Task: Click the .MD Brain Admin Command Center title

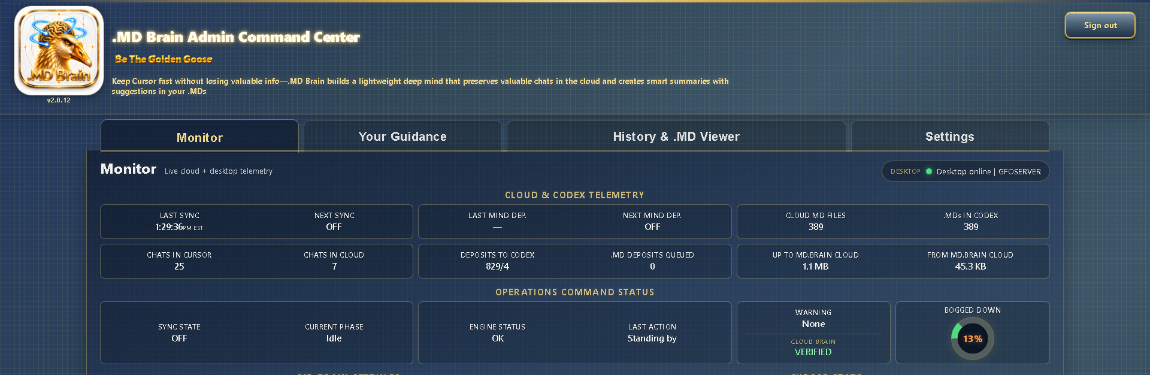Action: tap(236, 37)
